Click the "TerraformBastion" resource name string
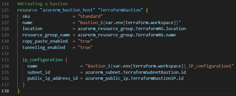Screen dimensions: 236x96 pos(120,10)
